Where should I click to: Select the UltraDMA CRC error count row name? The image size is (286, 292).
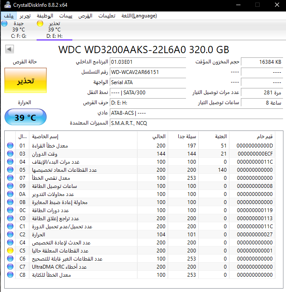coord(59,267)
